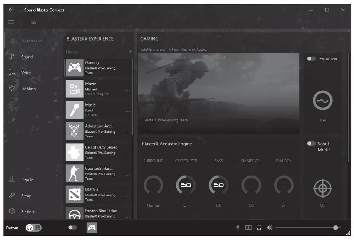This screenshot has height=240, width=354.
Task: Open the Voice section
Action: coord(26,73)
